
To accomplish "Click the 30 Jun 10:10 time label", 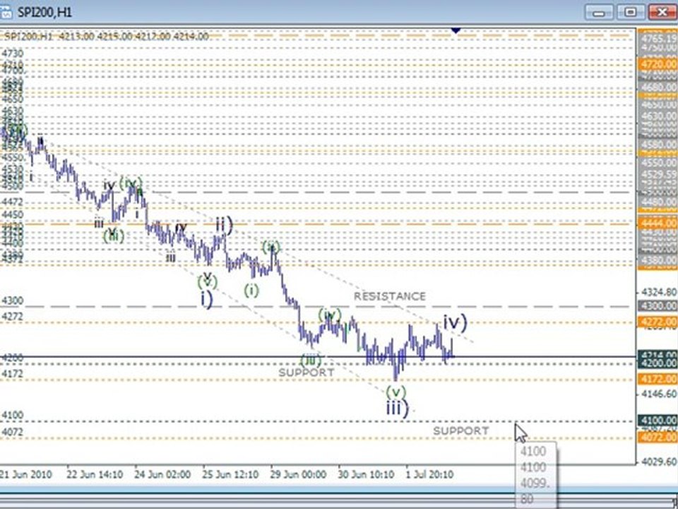I will (x=366, y=474).
